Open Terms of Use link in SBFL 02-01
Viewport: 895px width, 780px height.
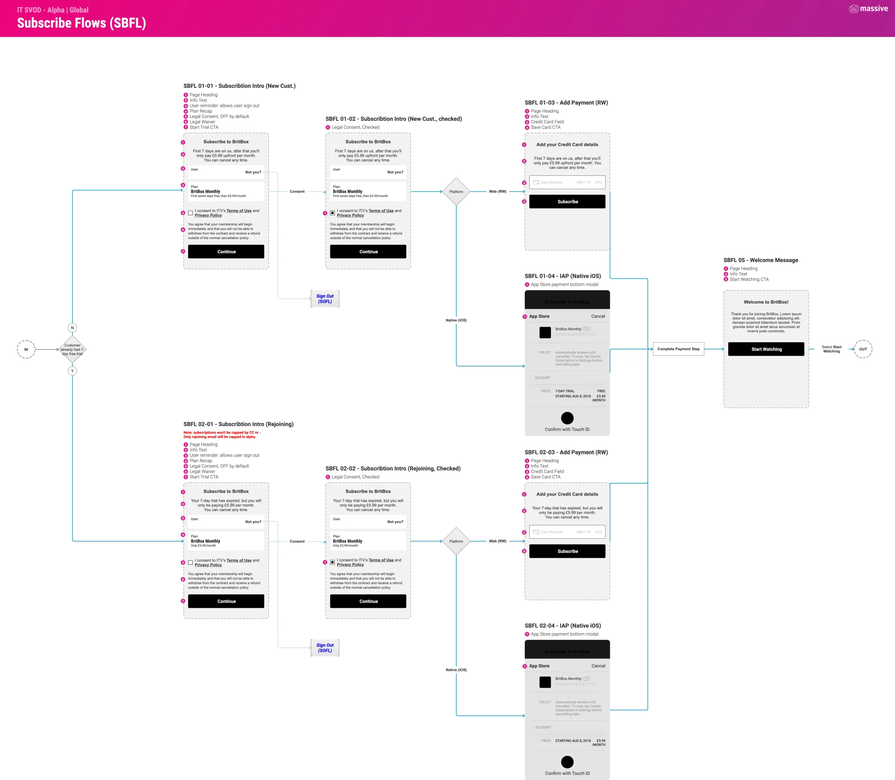pyautogui.click(x=239, y=560)
